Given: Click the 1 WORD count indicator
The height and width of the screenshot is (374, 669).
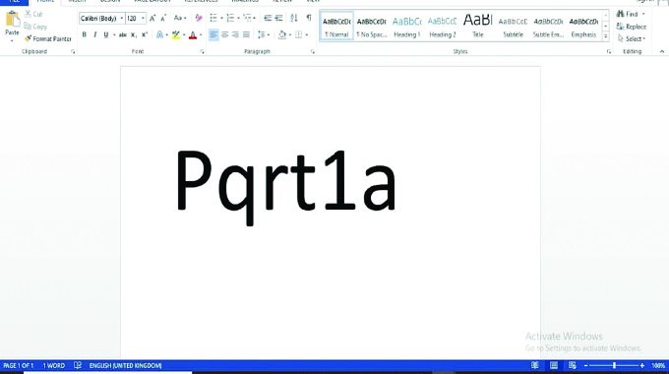Looking at the screenshot, I should 54,366.
